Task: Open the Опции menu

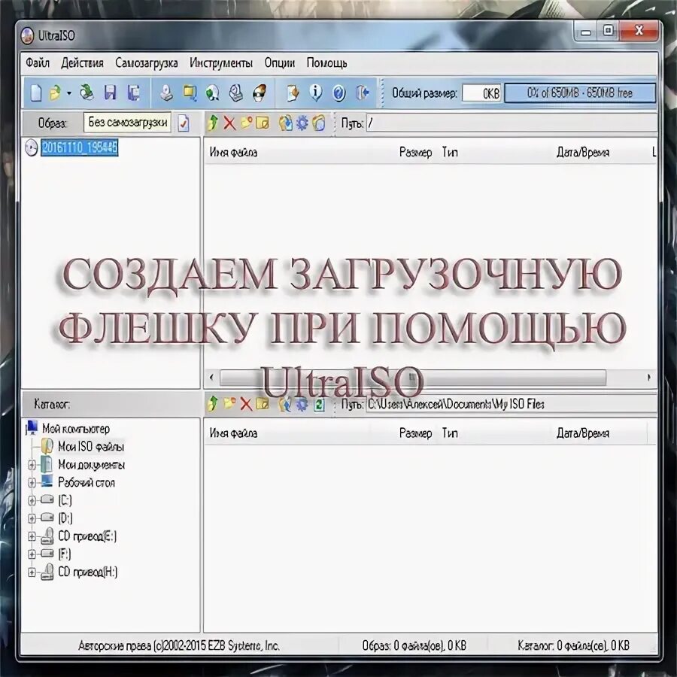Action: tap(280, 63)
